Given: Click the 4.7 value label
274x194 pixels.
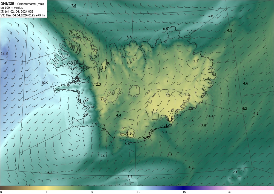Looking at the screenshot, I should click(x=179, y=115).
